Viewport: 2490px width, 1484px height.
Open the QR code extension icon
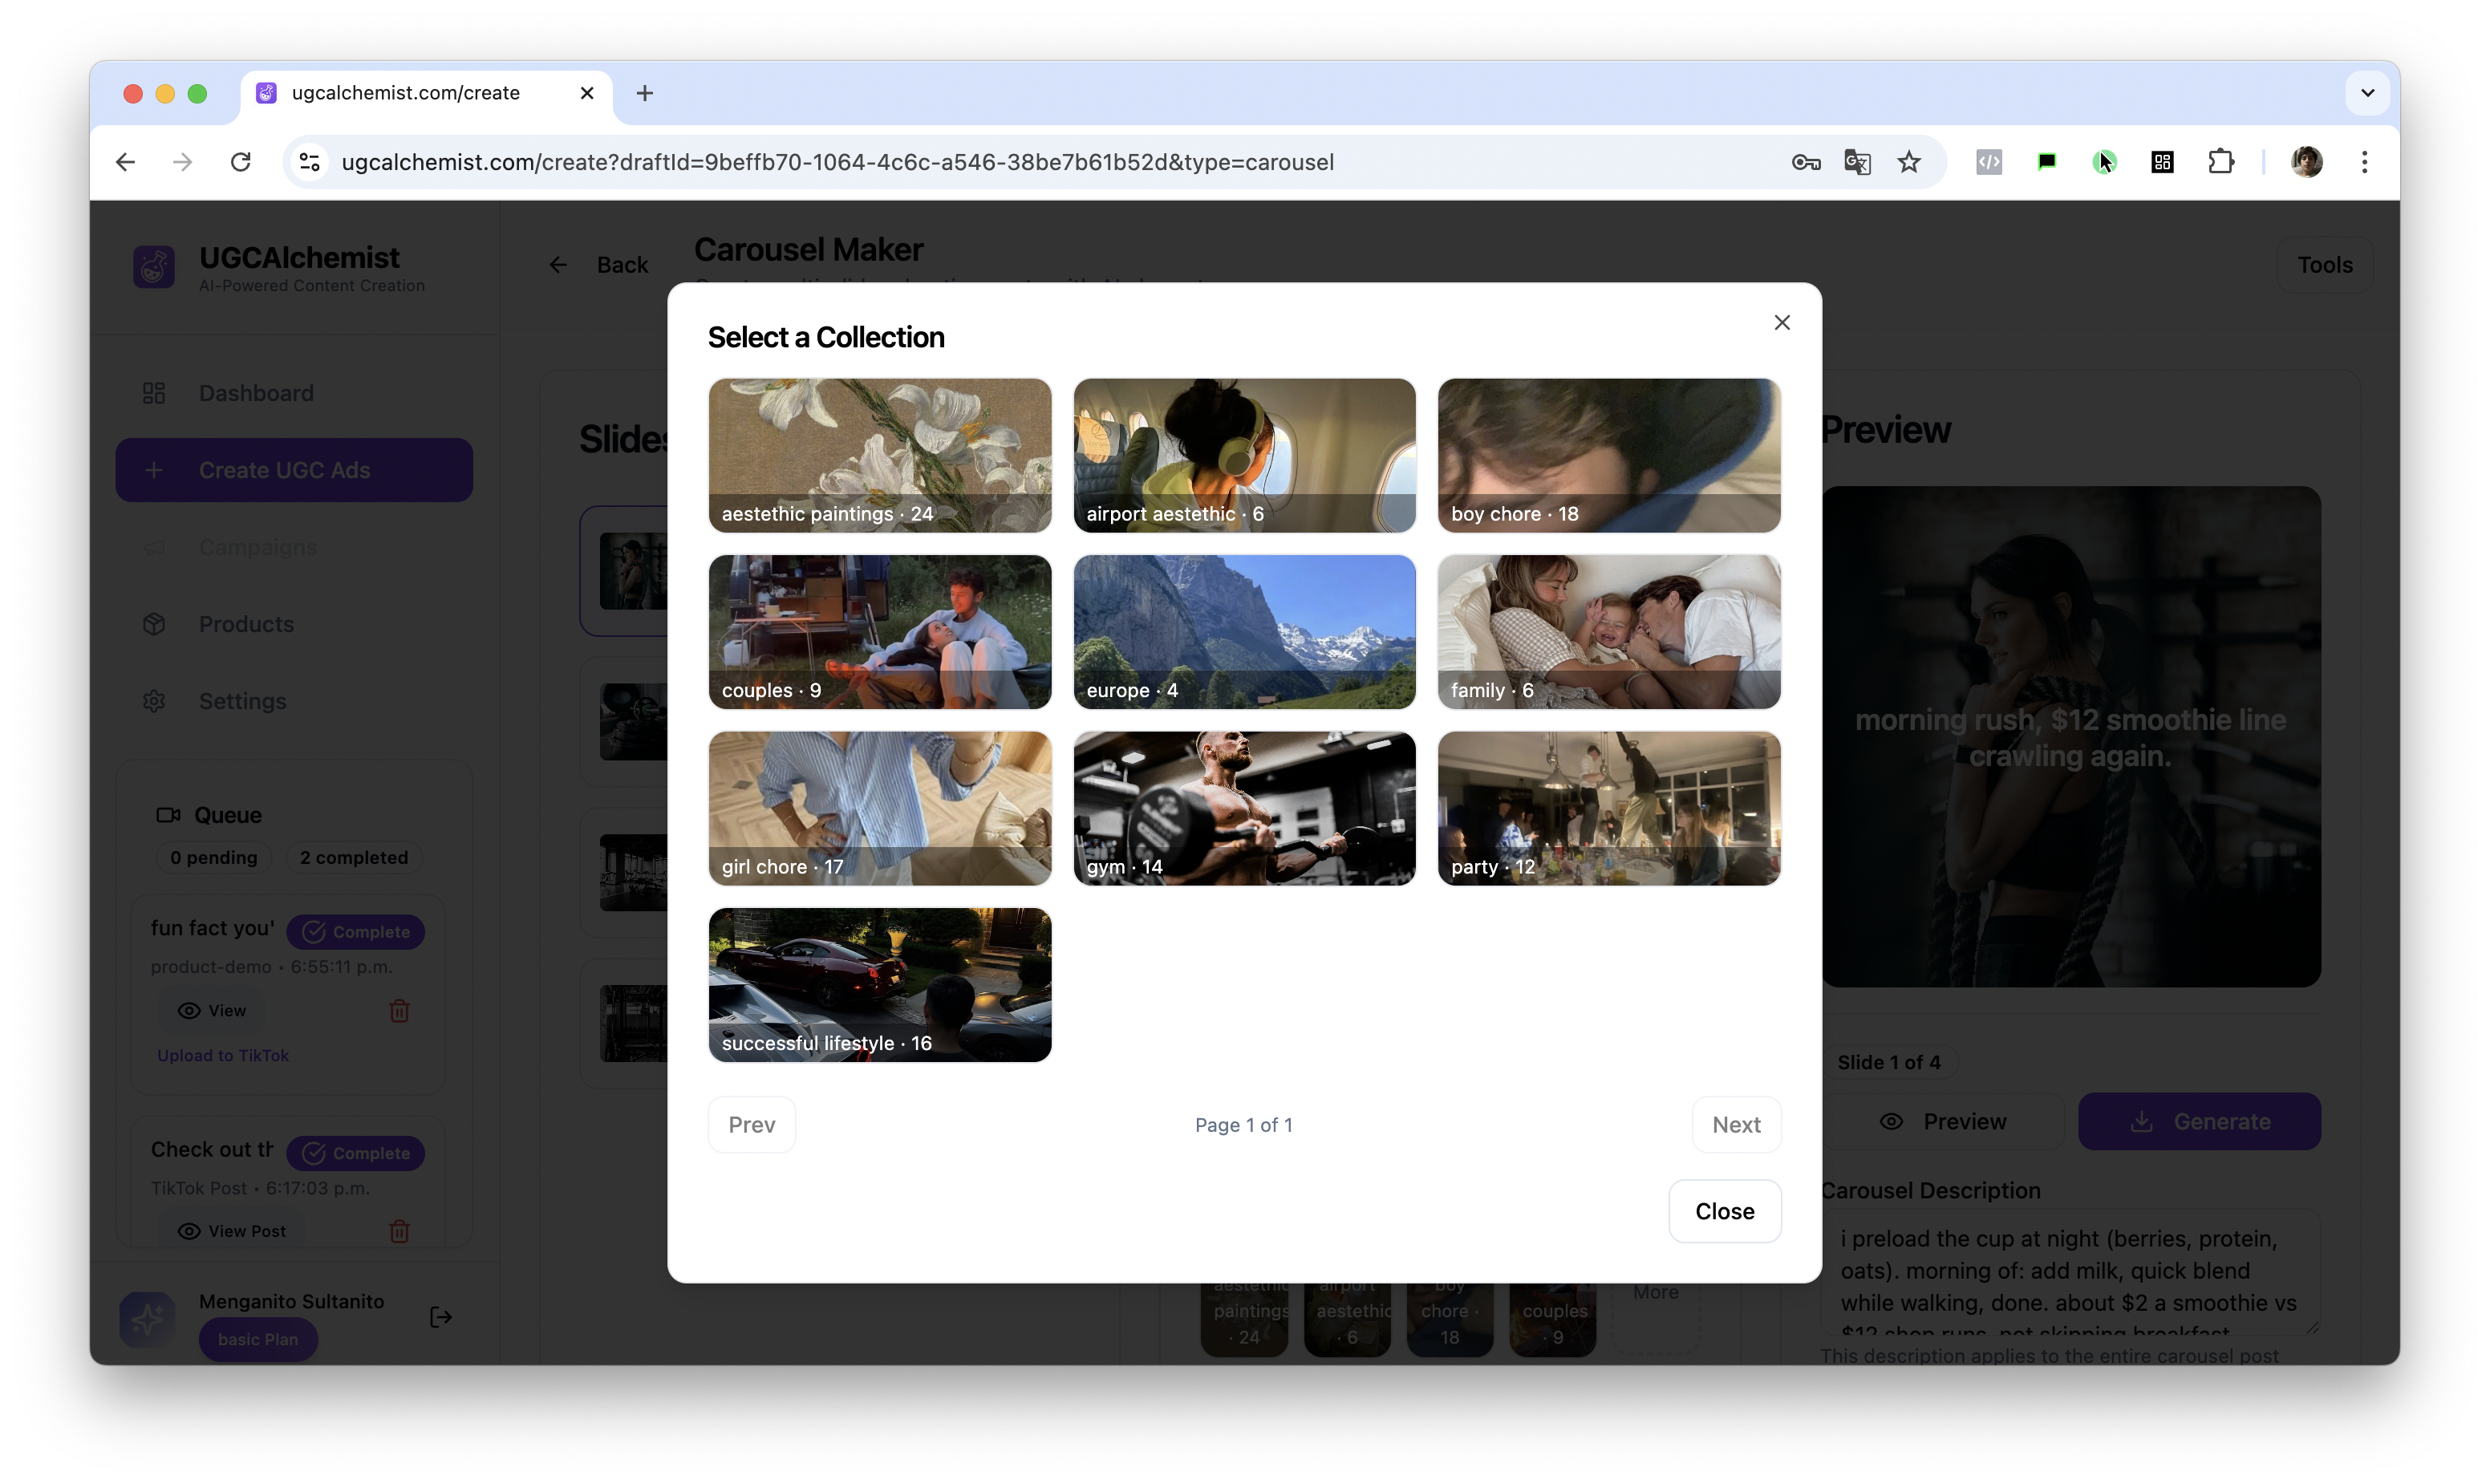[2162, 162]
